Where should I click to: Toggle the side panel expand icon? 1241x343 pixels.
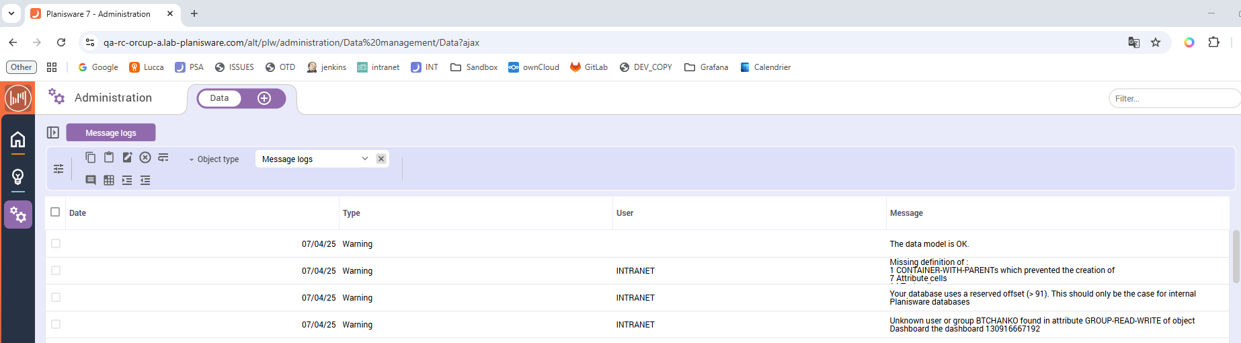tap(53, 132)
